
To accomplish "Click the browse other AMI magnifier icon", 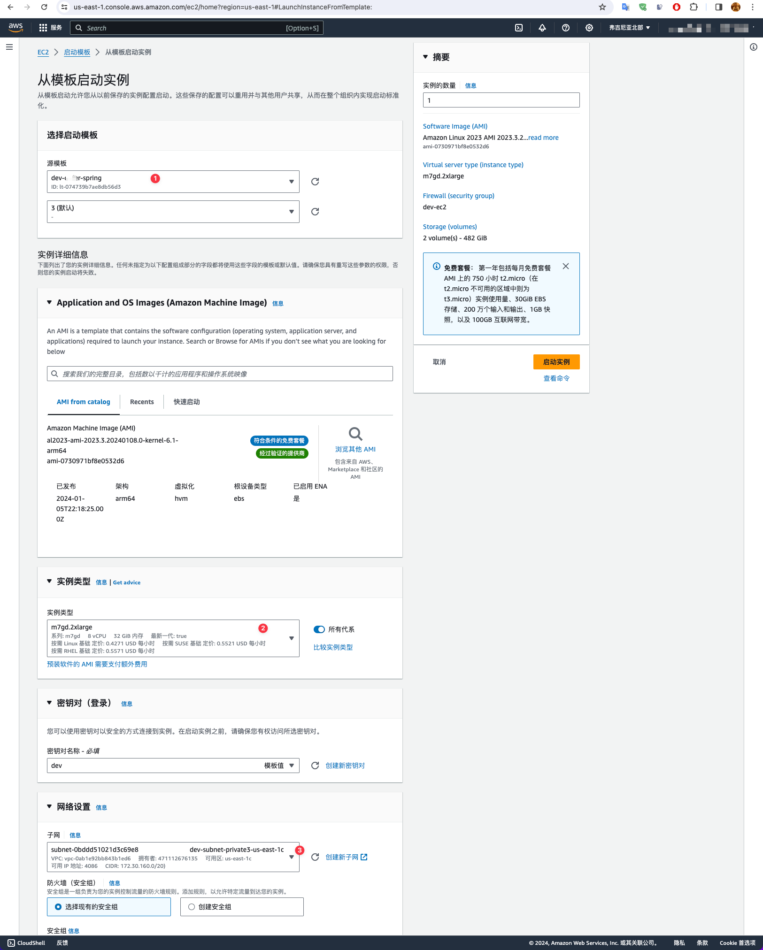I will click(355, 434).
